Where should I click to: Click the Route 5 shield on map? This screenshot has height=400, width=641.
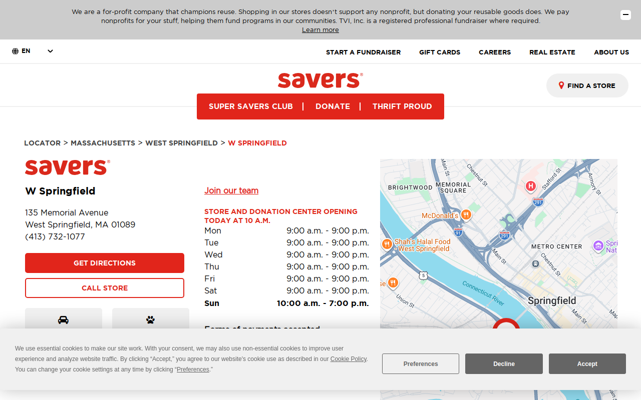(x=424, y=275)
